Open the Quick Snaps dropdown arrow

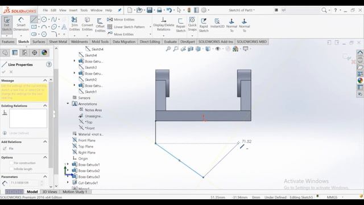[x=192, y=35]
